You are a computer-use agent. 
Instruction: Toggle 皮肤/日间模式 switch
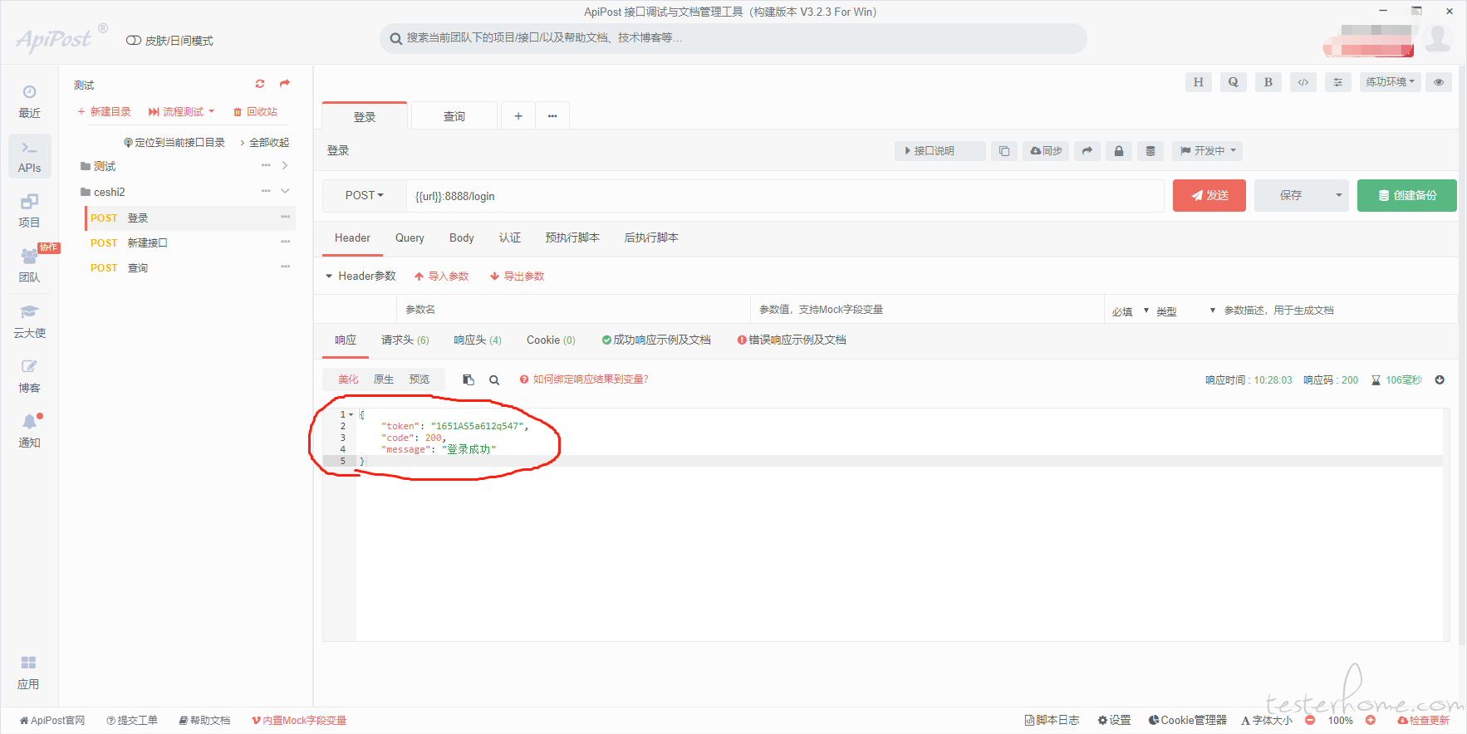click(133, 41)
